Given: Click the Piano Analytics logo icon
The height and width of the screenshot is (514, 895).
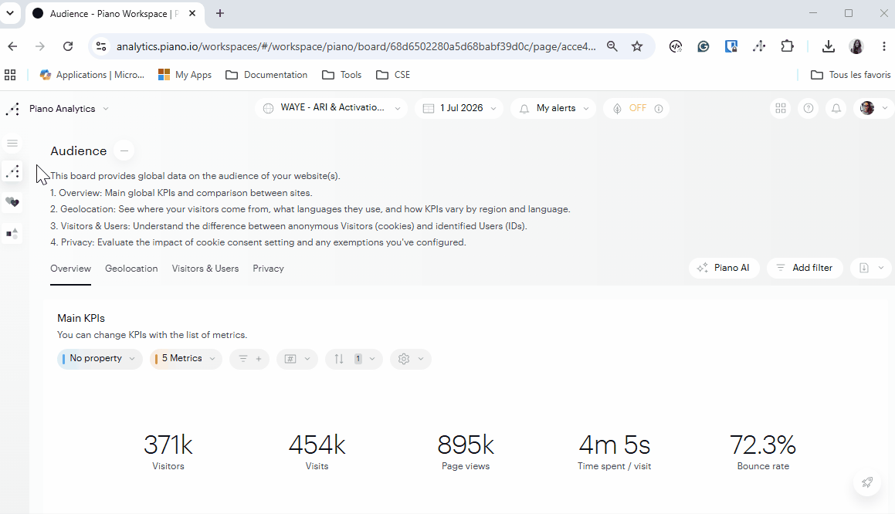Looking at the screenshot, I should tap(12, 109).
